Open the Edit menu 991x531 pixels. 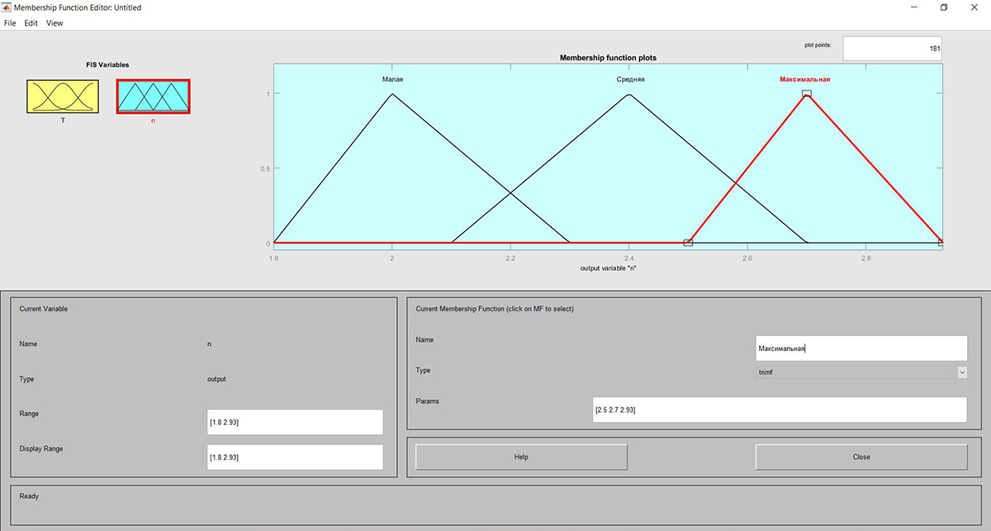coord(31,23)
